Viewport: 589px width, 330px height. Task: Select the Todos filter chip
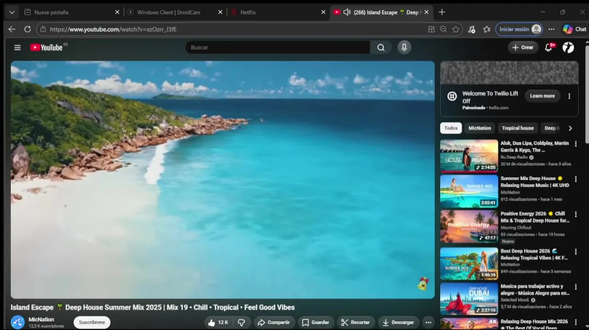(451, 128)
